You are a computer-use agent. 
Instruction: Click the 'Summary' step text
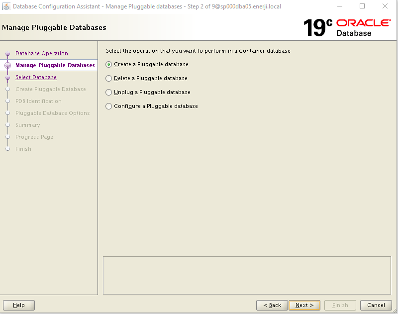(x=28, y=125)
